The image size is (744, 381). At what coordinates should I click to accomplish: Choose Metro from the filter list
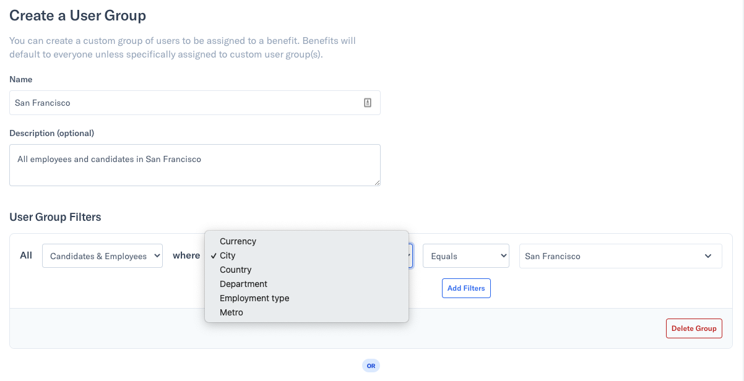tap(306, 312)
